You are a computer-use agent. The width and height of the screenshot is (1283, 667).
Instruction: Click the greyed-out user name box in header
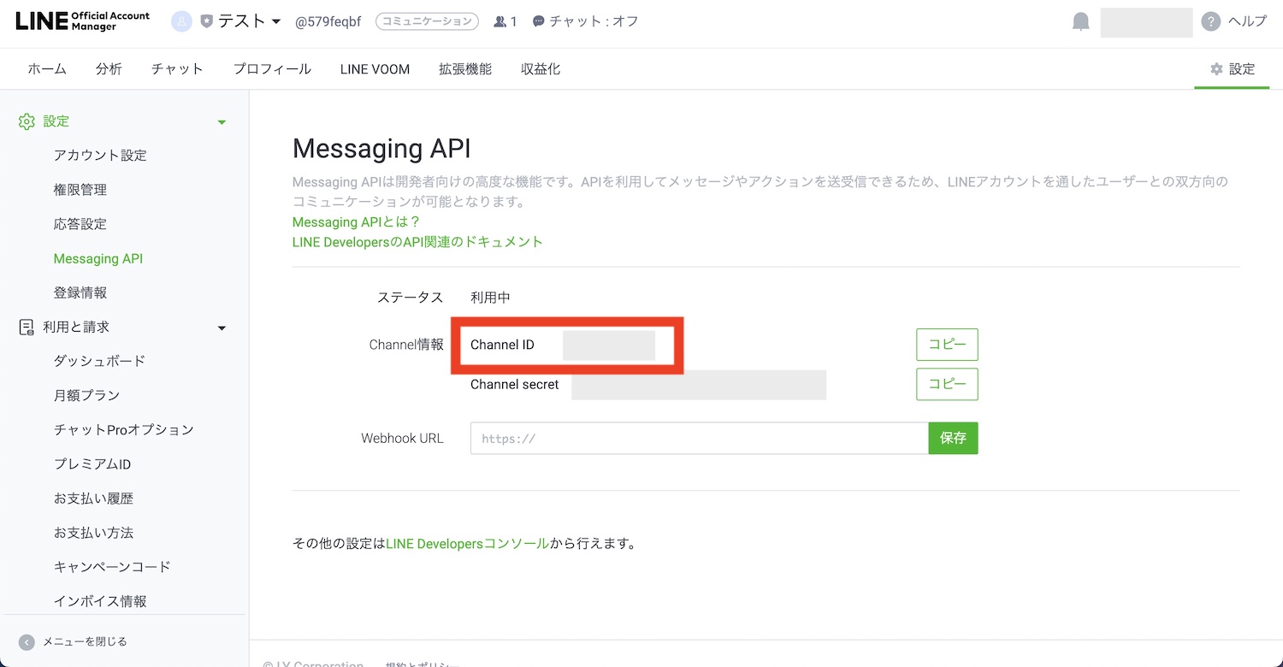coord(1146,22)
